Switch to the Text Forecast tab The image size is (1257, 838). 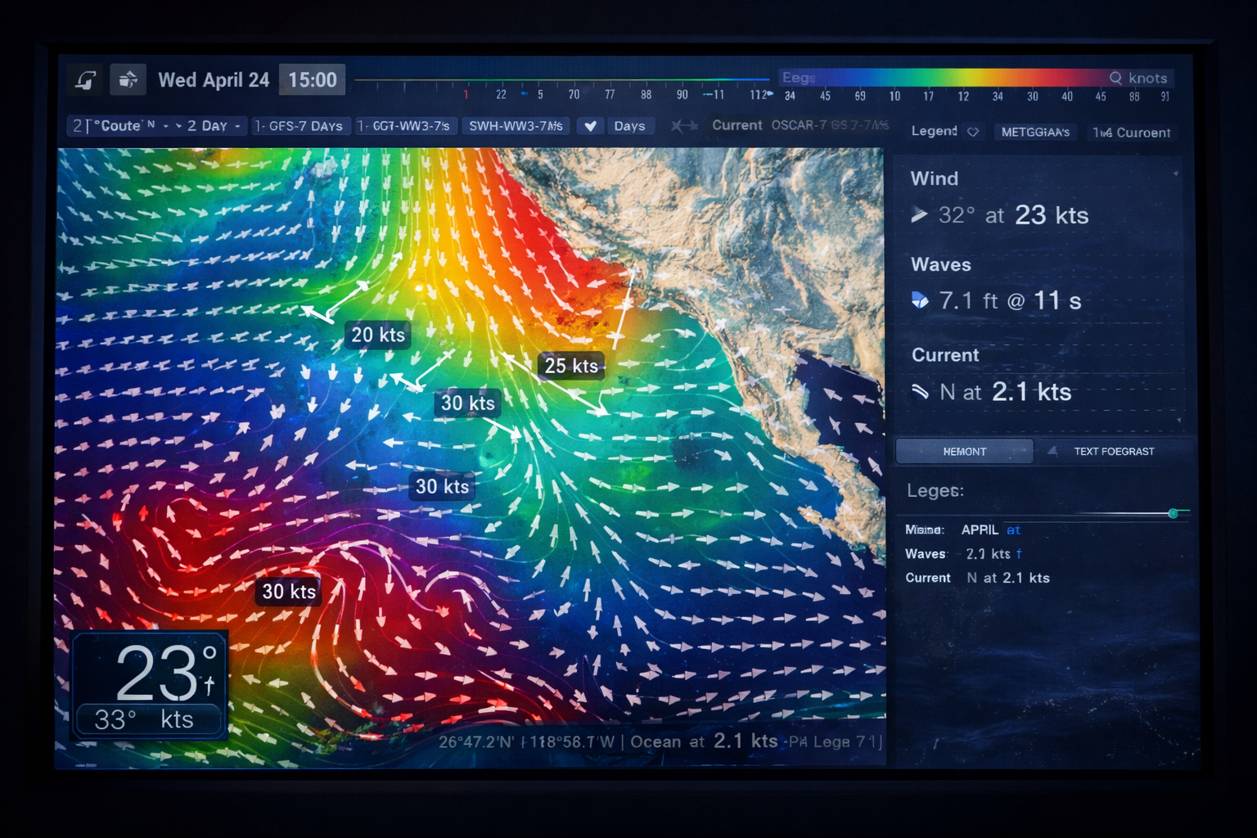pos(1113,451)
